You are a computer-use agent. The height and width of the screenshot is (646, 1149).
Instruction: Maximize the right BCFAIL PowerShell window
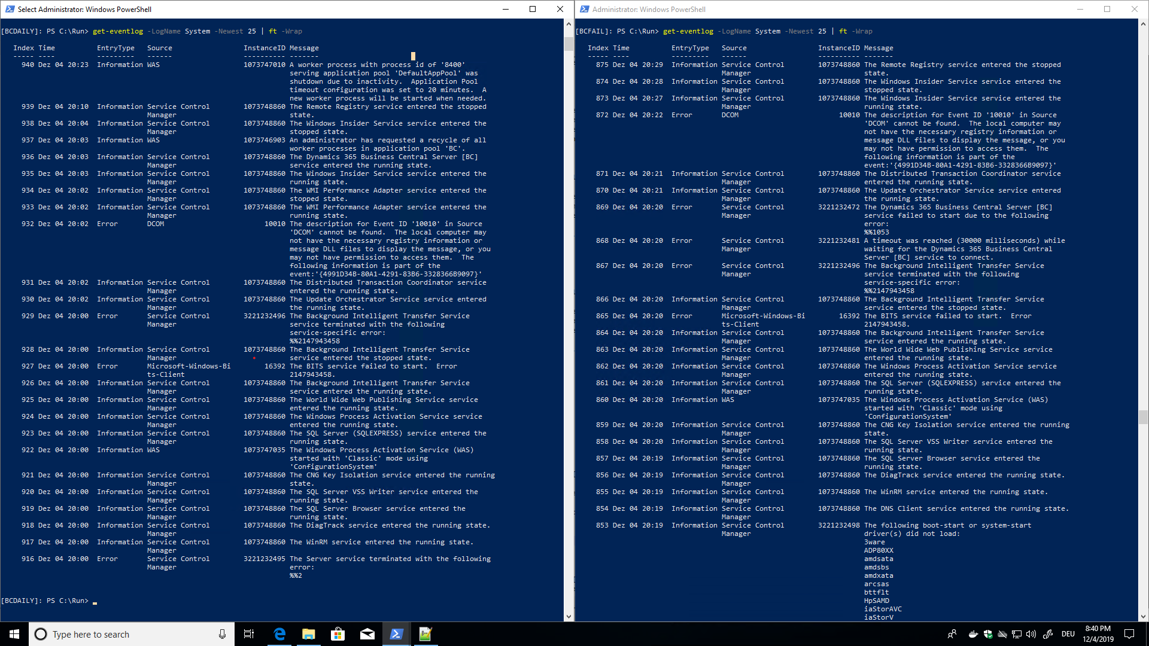tap(1107, 9)
